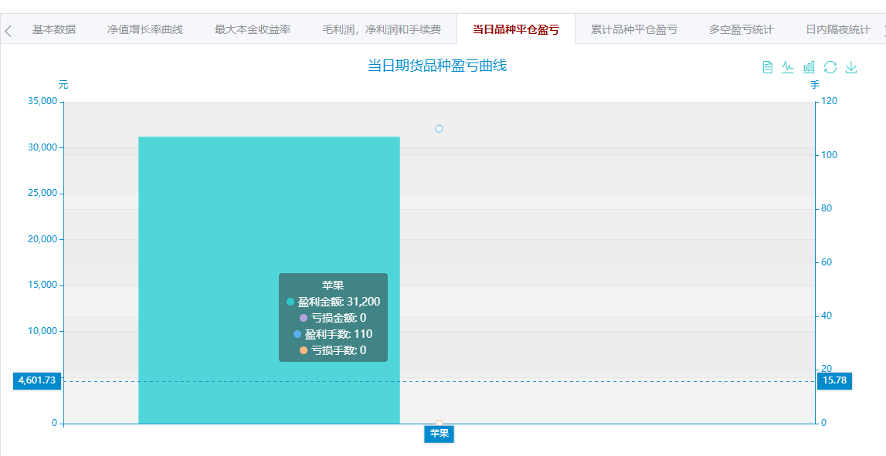Open the data view icon
The image size is (886, 456).
tap(767, 67)
